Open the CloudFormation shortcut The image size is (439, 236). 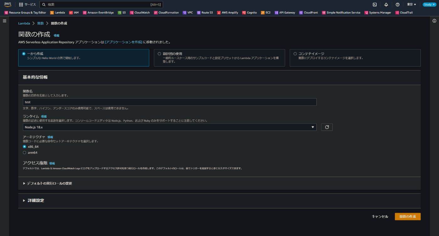click(166, 13)
